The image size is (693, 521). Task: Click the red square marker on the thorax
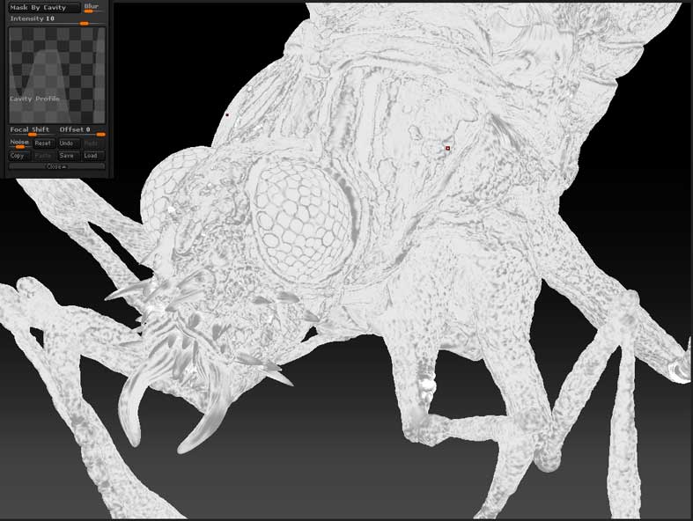tap(447, 148)
